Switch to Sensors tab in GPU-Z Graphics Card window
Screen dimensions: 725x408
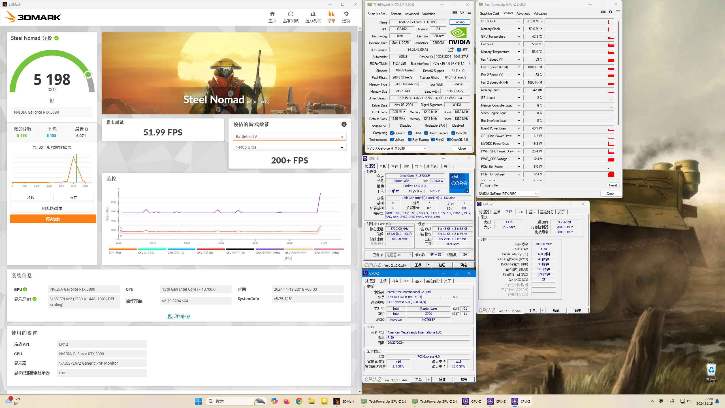(x=396, y=14)
